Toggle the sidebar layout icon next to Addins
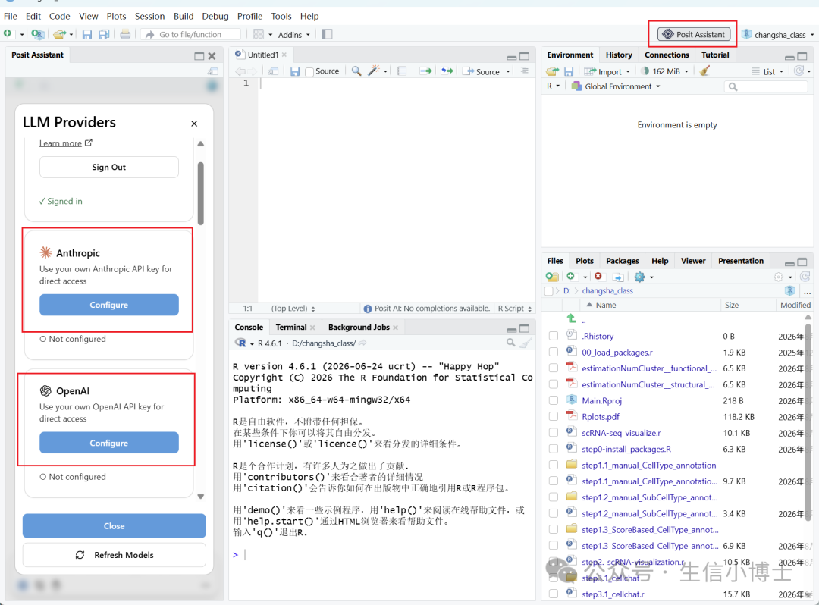819x605 pixels. point(327,34)
